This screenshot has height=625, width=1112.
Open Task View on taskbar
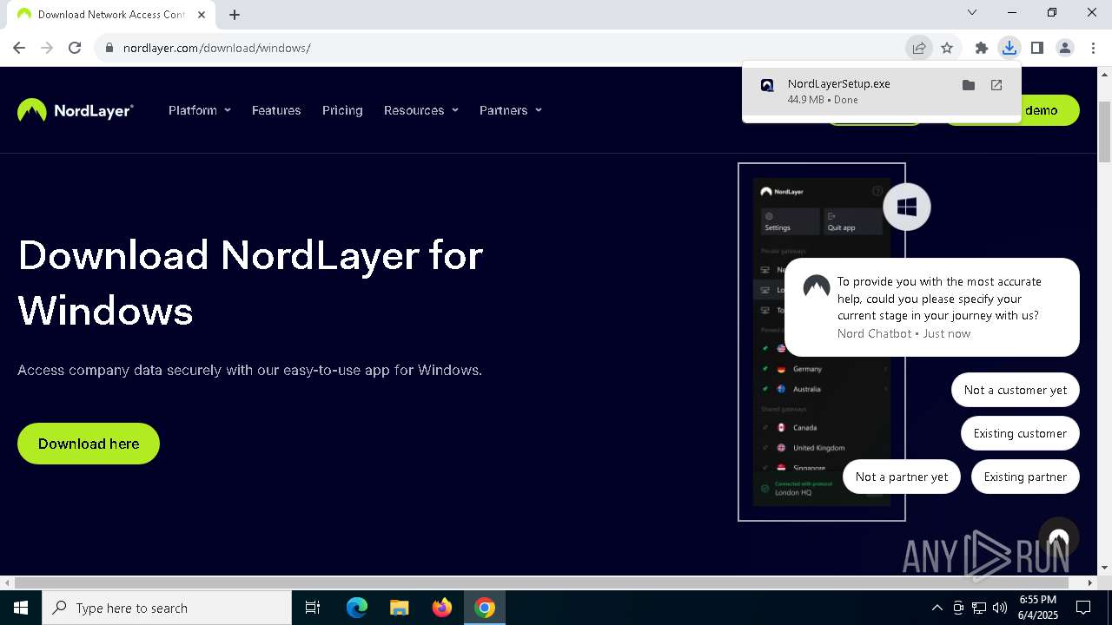[x=313, y=608]
